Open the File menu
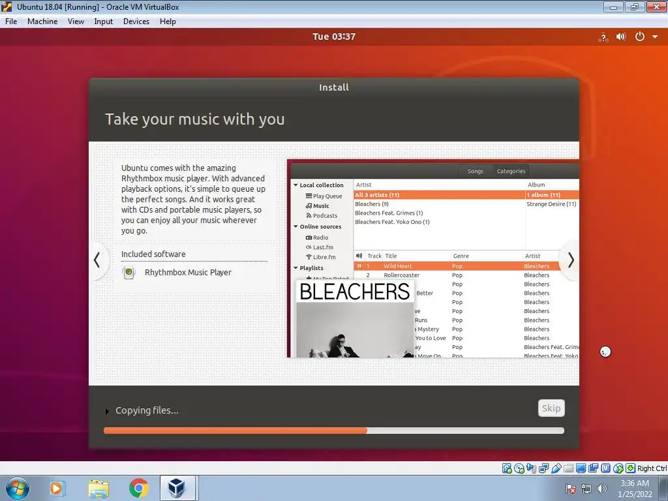This screenshot has width=668, height=501. (x=11, y=22)
